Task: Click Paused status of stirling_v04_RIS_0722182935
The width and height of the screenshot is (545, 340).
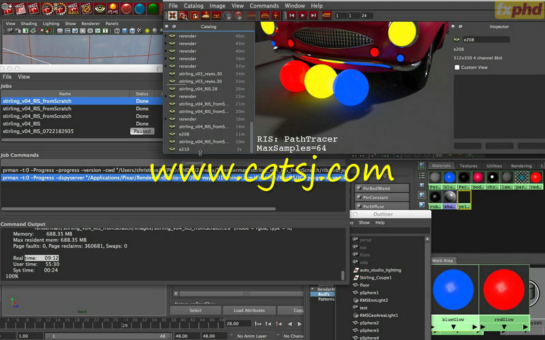Action: tap(142, 131)
